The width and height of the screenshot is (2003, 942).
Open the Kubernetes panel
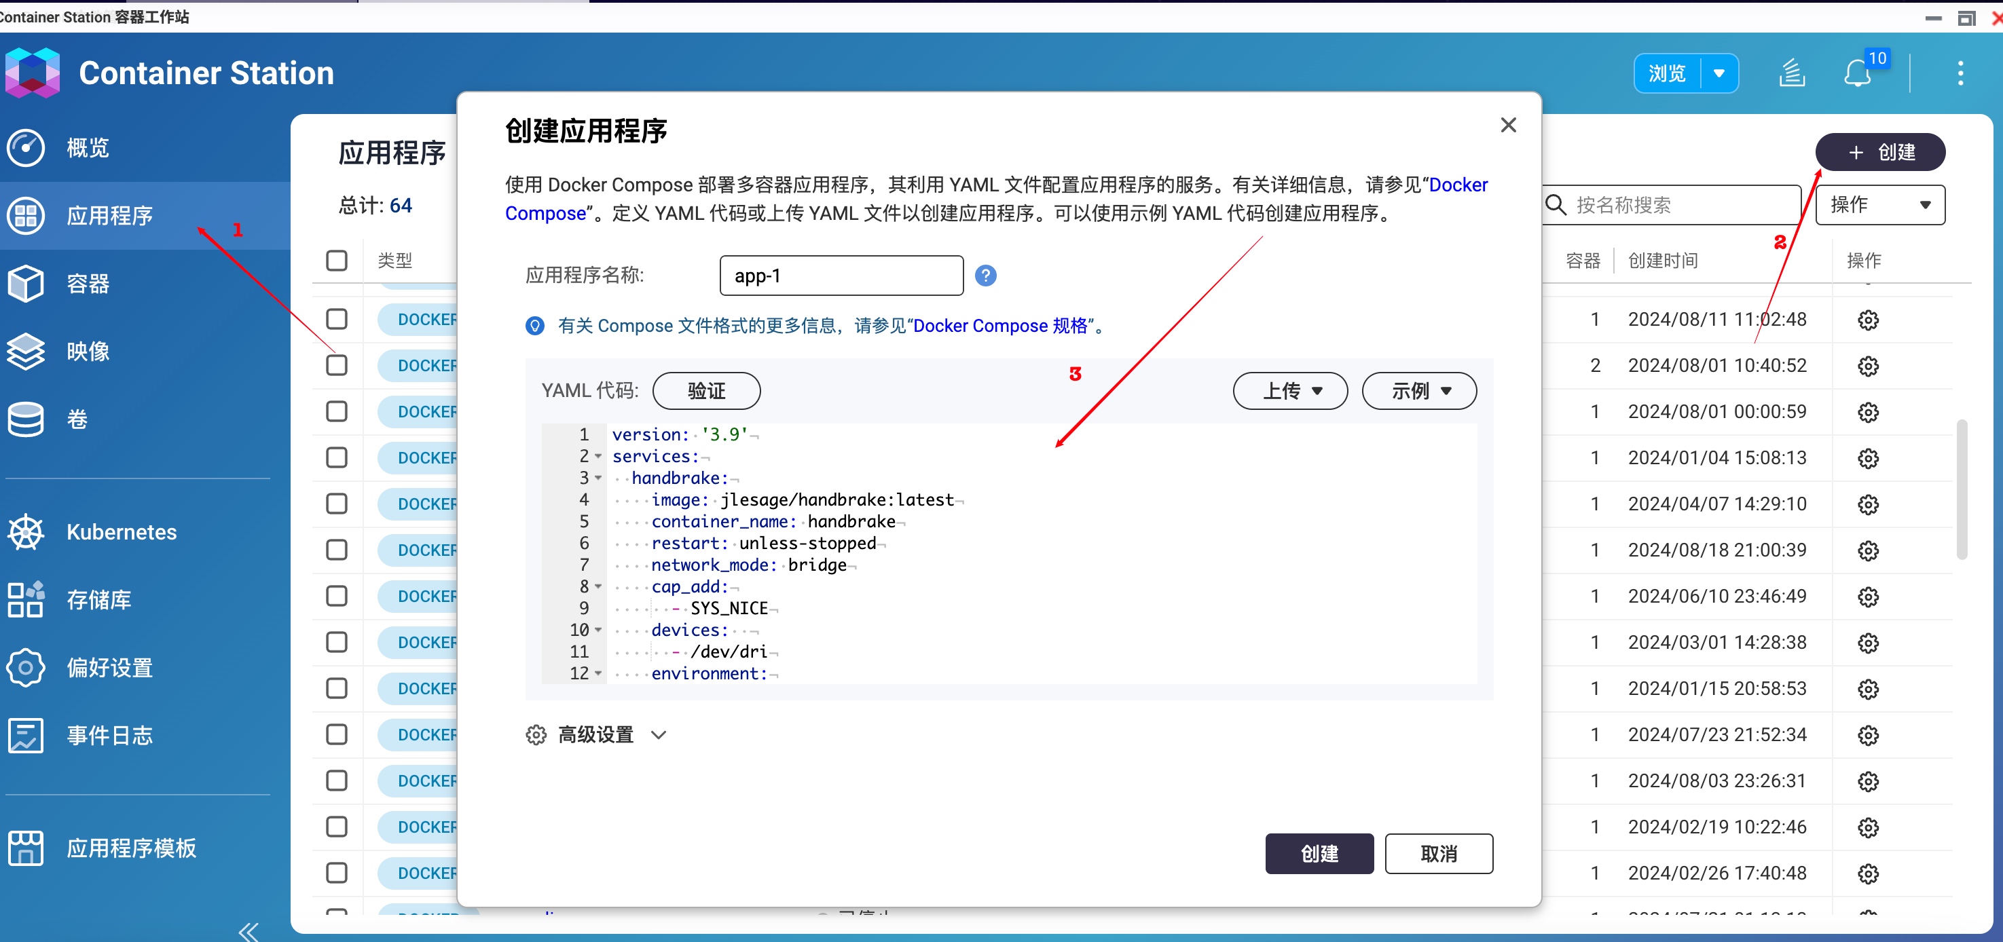121,531
